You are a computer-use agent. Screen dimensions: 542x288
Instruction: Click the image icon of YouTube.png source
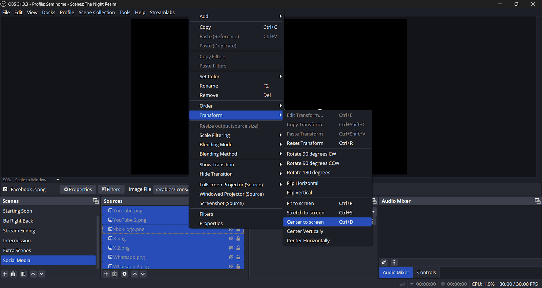coord(110,210)
